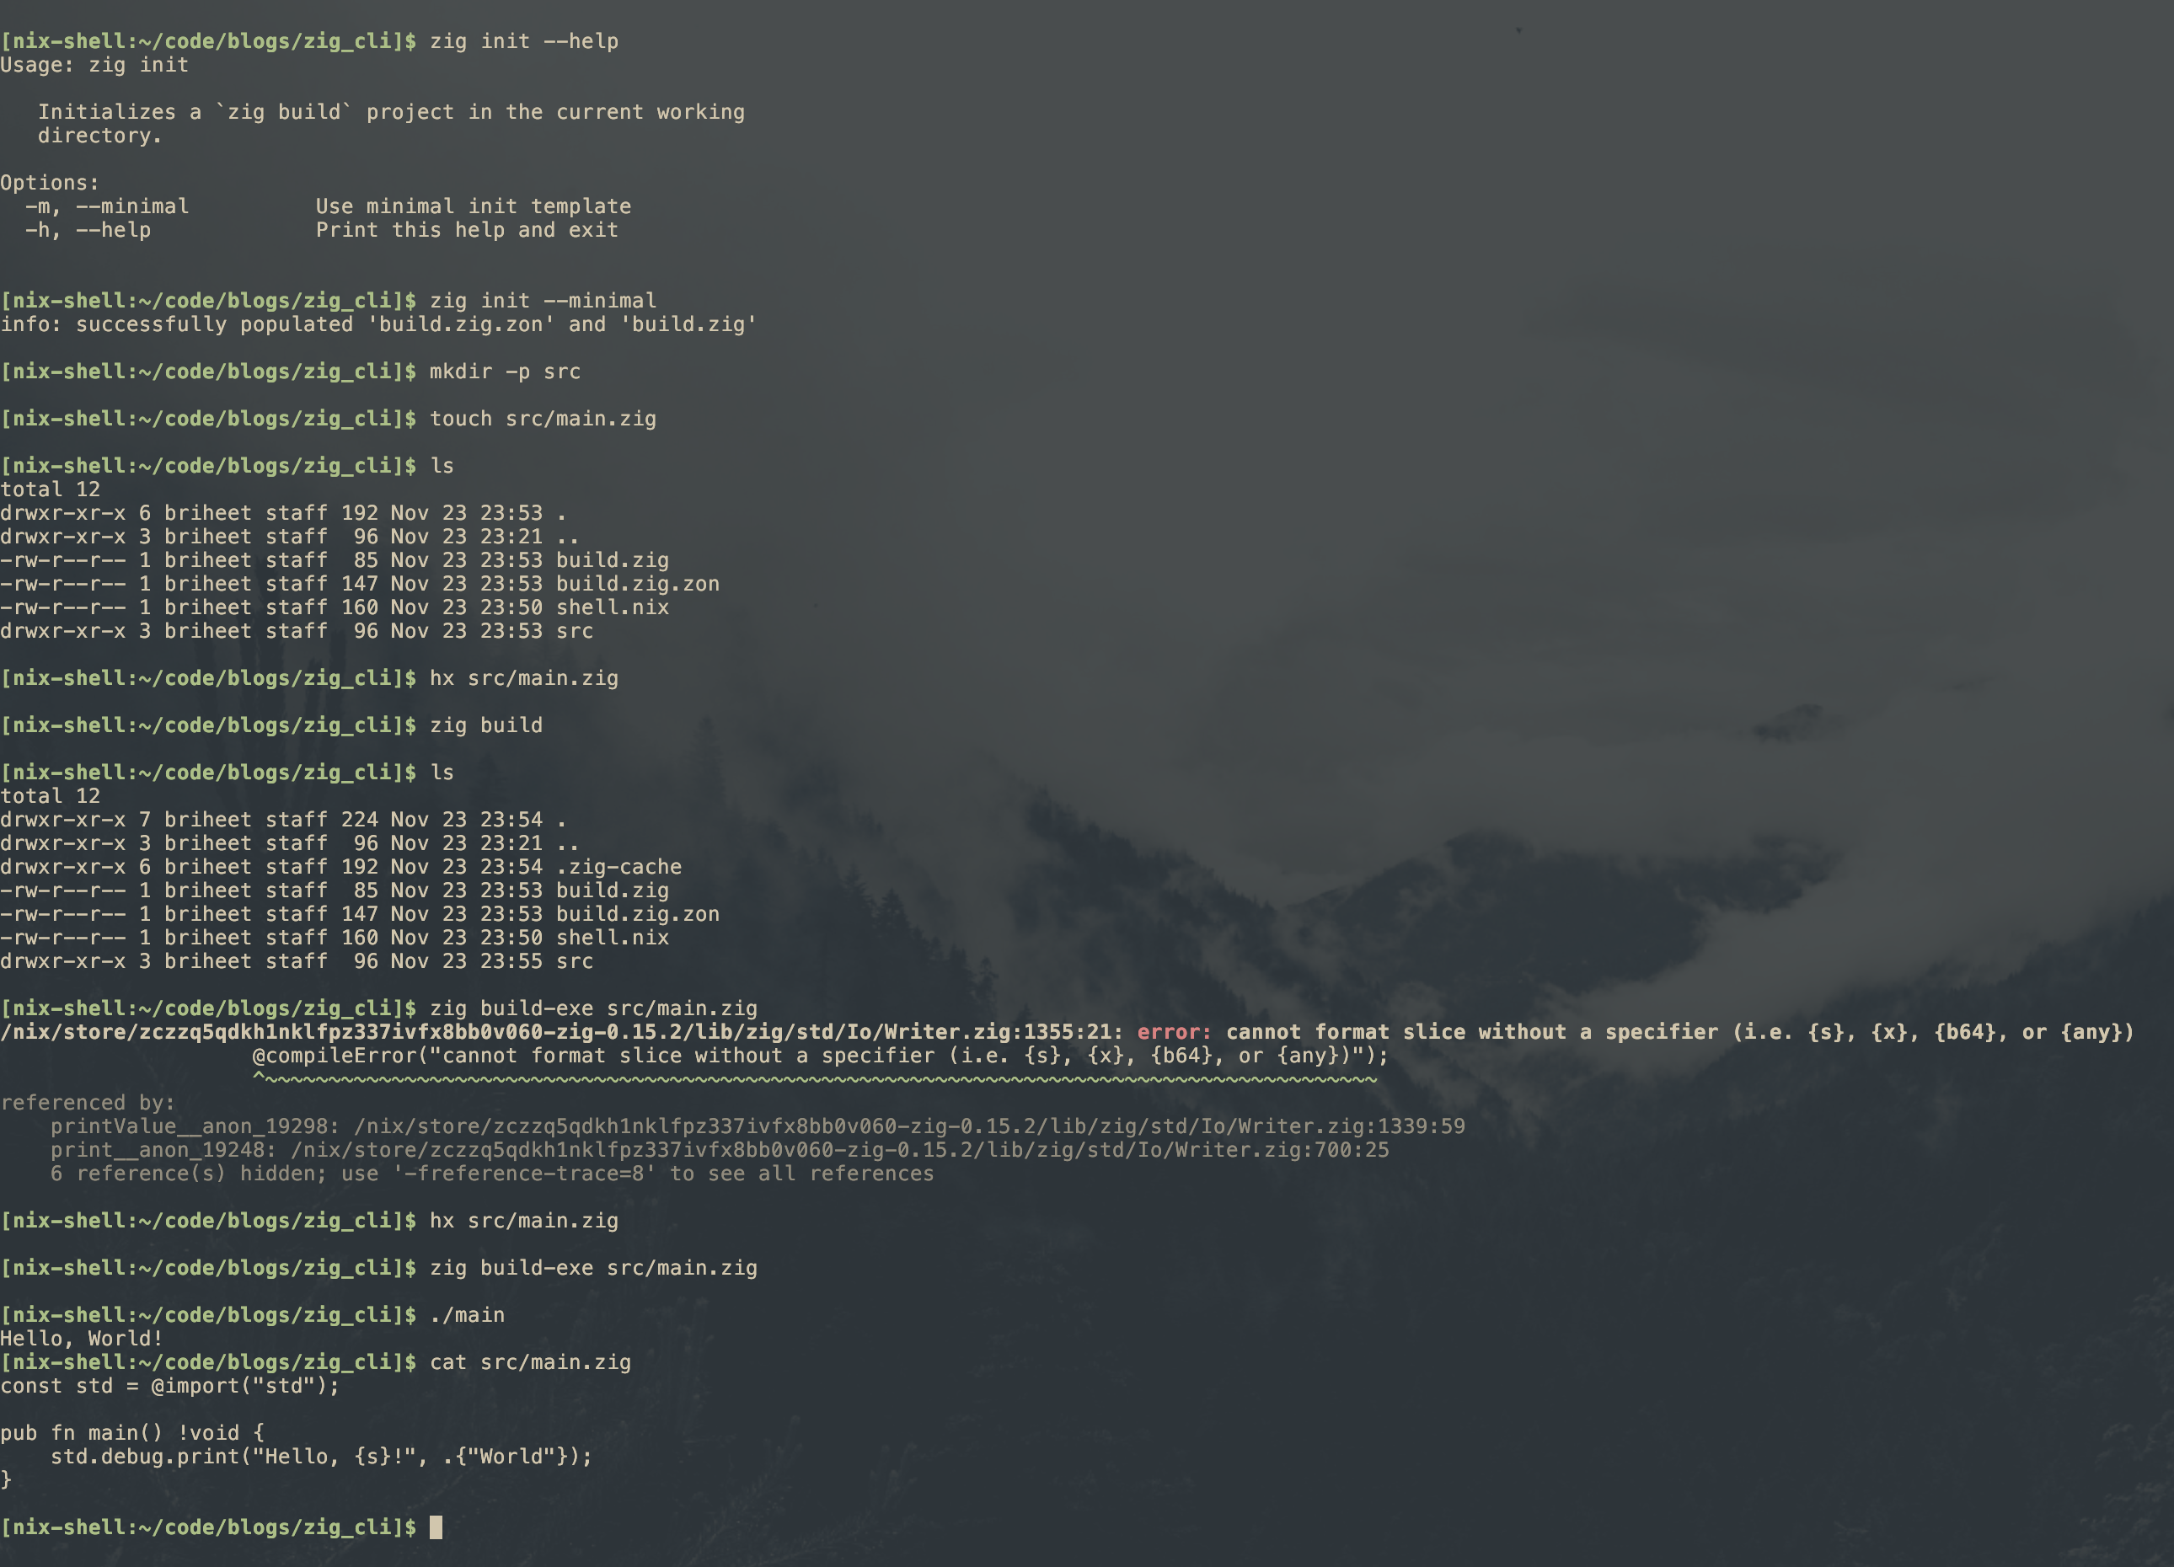Click 'shell.nix' in the second ls listing

click(x=613, y=938)
